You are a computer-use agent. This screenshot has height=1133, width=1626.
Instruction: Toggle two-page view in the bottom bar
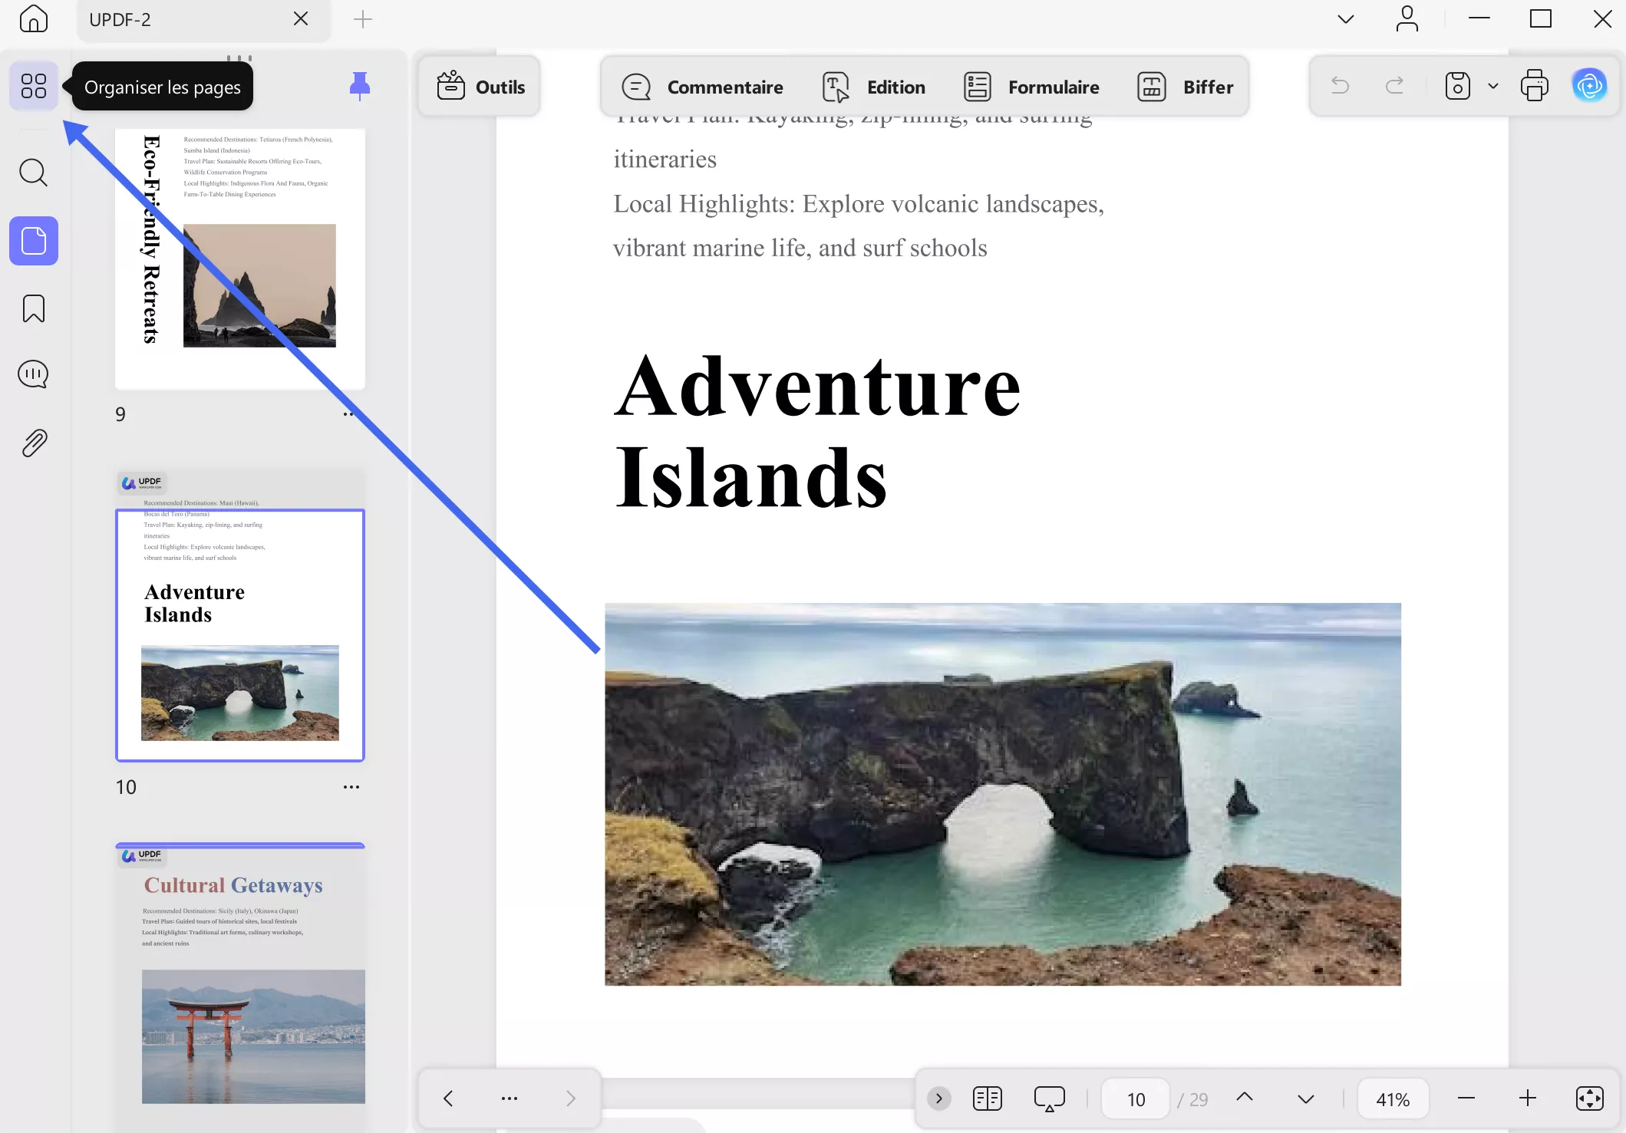[x=987, y=1098]
